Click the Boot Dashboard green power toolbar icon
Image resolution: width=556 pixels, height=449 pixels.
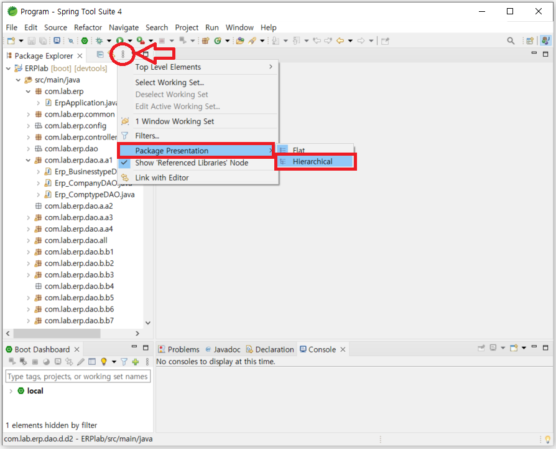tap(85, 41)
